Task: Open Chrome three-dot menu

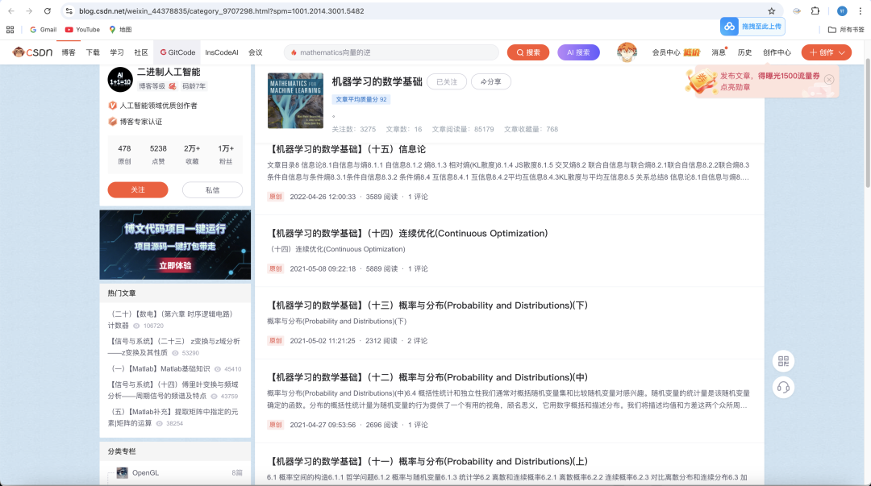Action: 860,11
